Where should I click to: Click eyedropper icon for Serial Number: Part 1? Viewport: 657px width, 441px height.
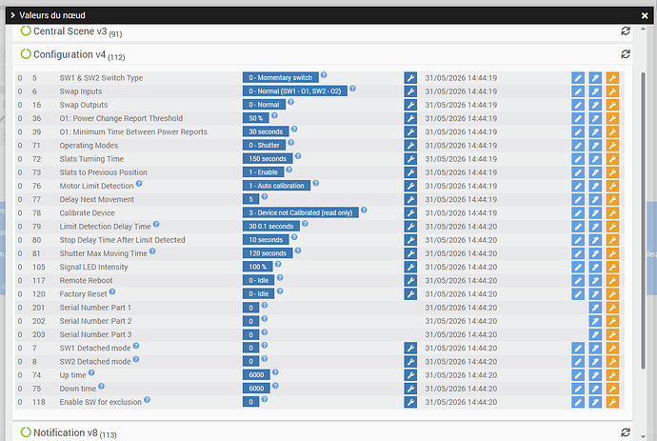click(x=595, y=308)
